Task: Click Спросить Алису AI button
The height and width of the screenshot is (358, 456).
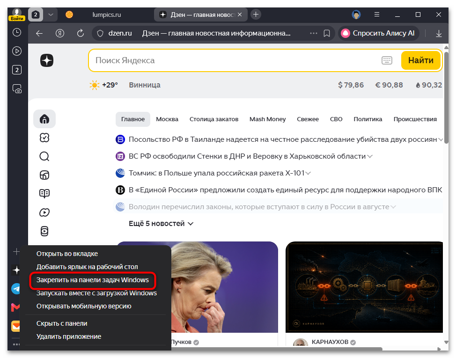Action: click(x=379, y=33)
